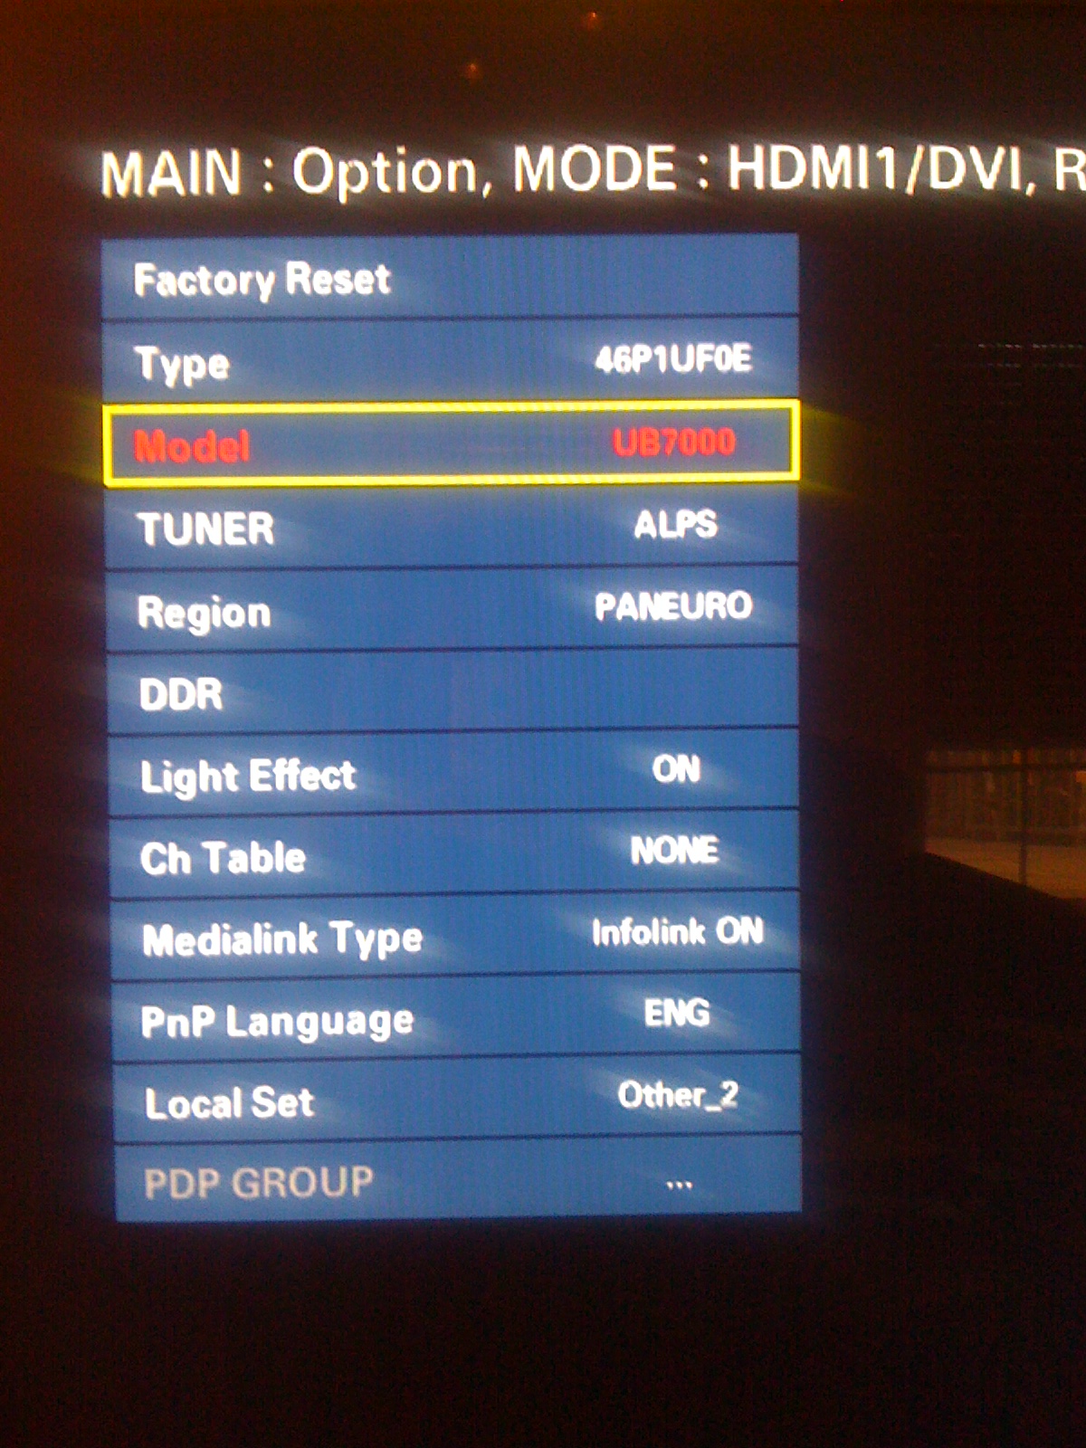
Task: Click the Model value UB7000
Action: coord(674,443)
